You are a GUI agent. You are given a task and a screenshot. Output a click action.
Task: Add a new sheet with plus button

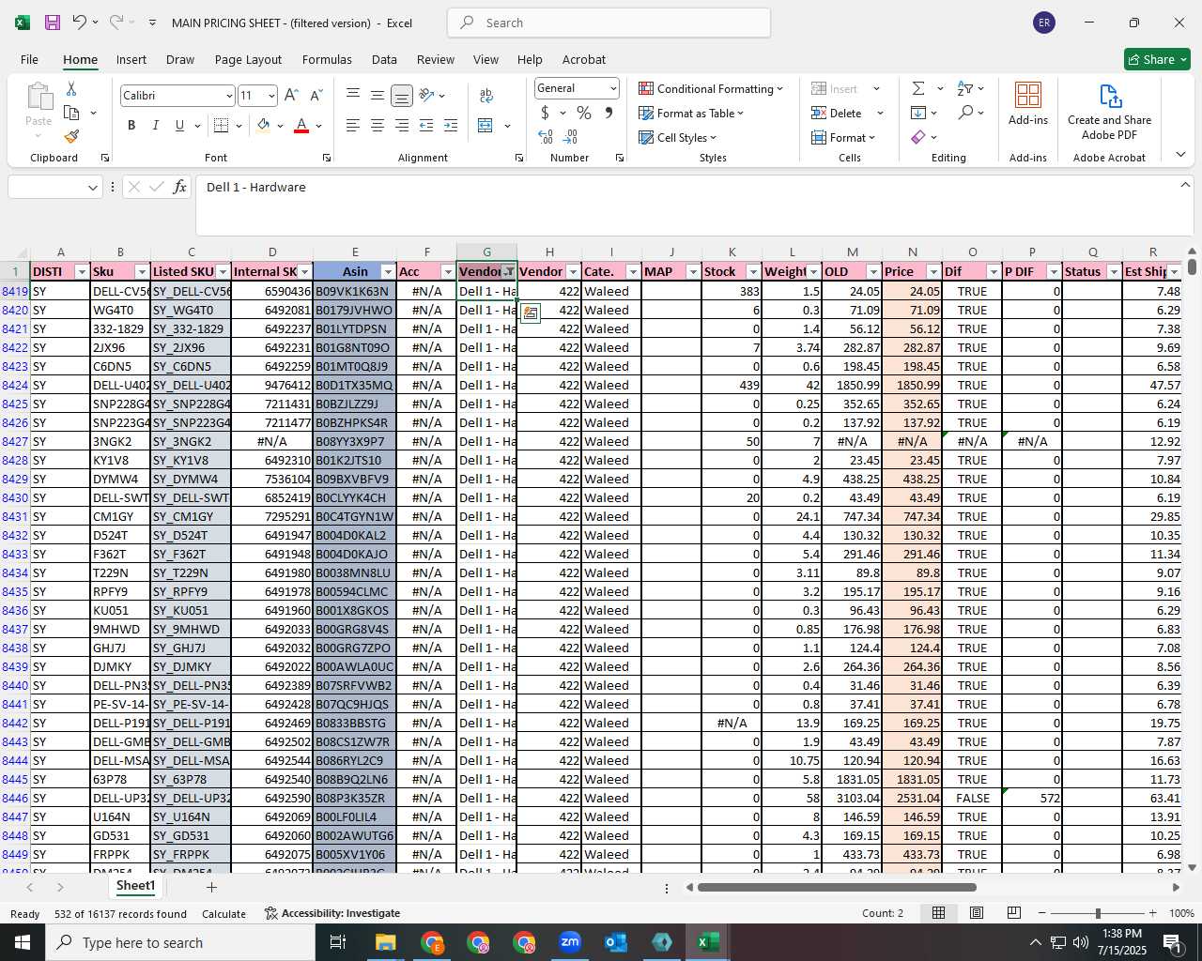[211, 887]
